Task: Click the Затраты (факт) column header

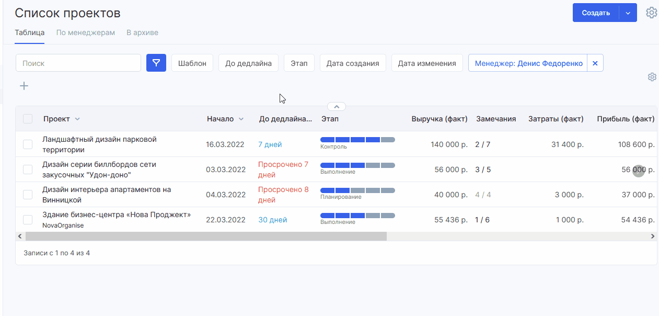Action: click(556, 119)
